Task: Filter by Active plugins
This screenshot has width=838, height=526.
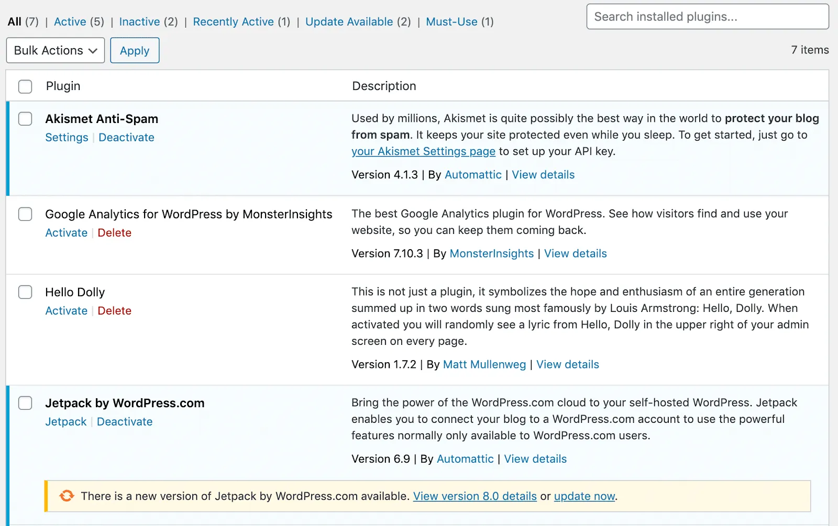Action: 70,21
